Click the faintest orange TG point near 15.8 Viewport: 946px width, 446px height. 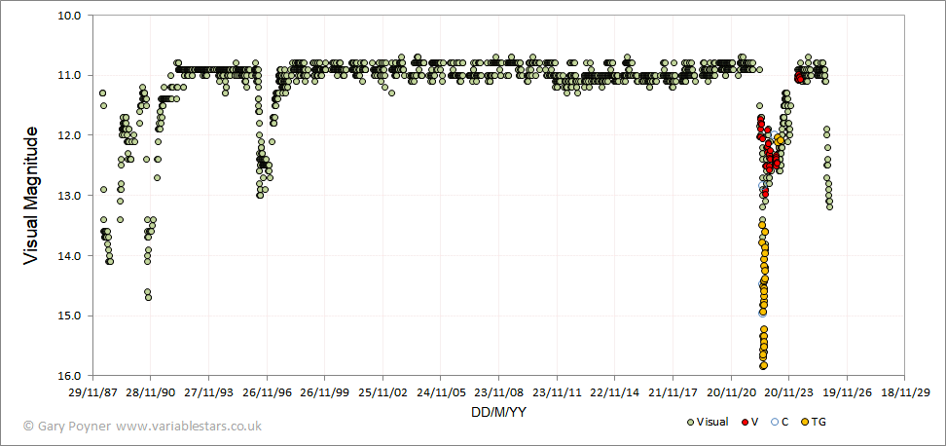(x=763, y=365)
